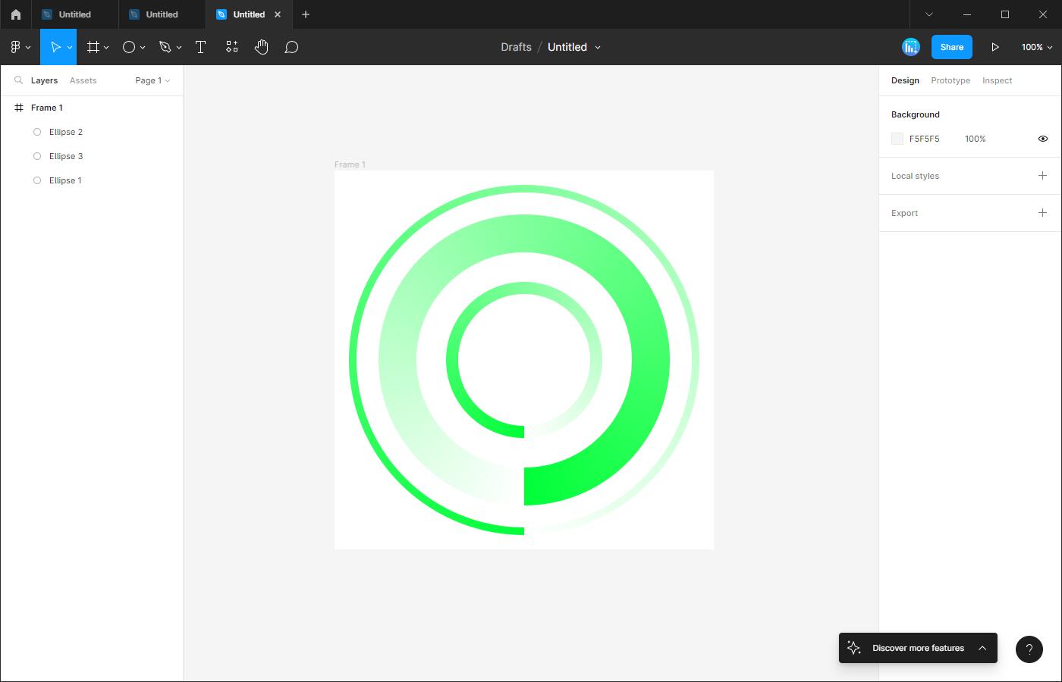Close the active Untitled tab
The width and height of the screenshot is (1062, 682).
pyautogui.click(x=278, y=14)
